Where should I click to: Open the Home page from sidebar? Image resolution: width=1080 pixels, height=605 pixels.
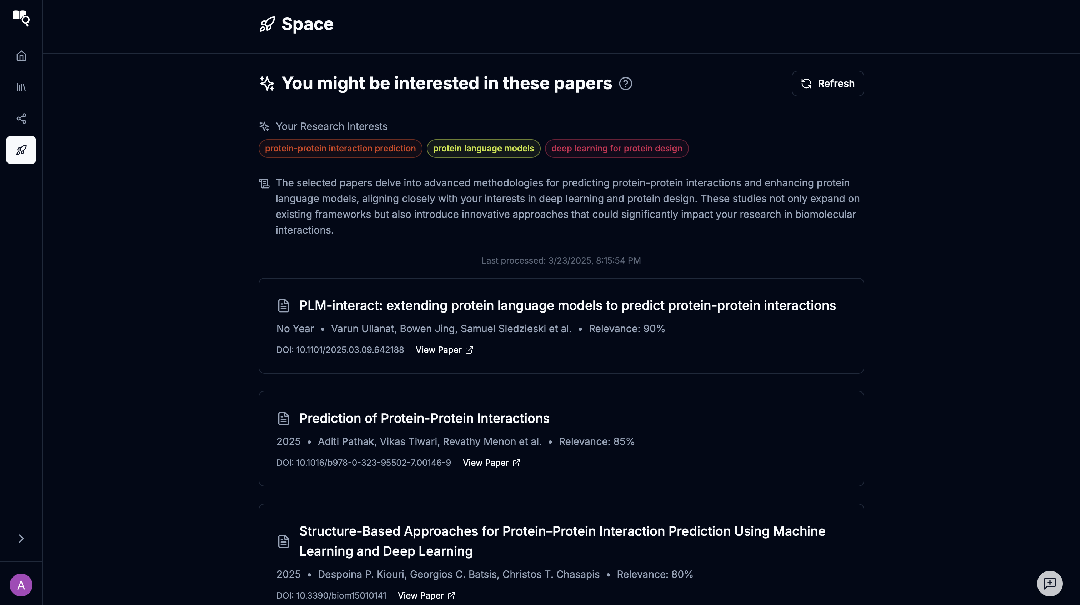[21, 56]
